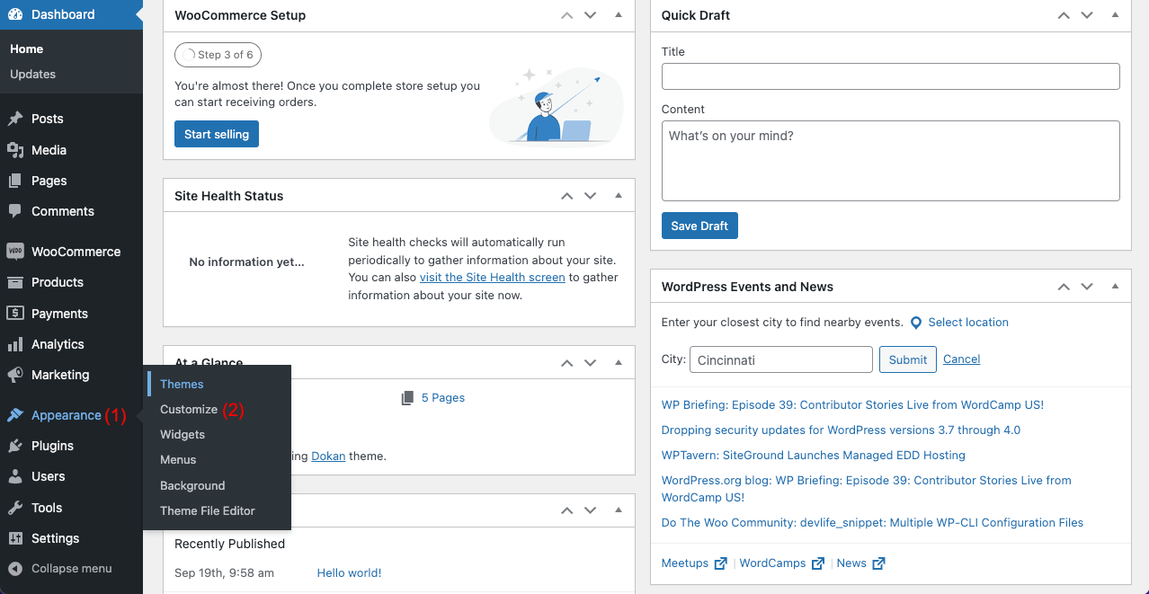Click the WooCommerce logo icon in sidebar
This screenshot has height=594, width=1149.
[x=15, y=252]
